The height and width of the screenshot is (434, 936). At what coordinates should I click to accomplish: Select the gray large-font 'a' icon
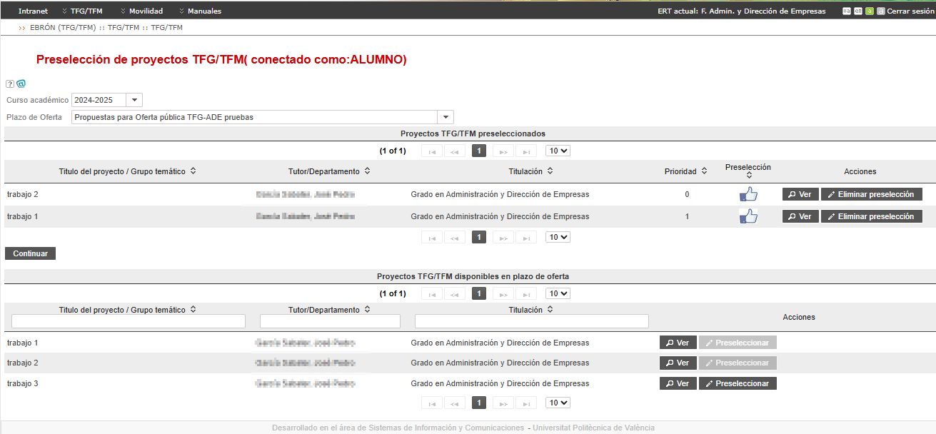tap(881, 11)
